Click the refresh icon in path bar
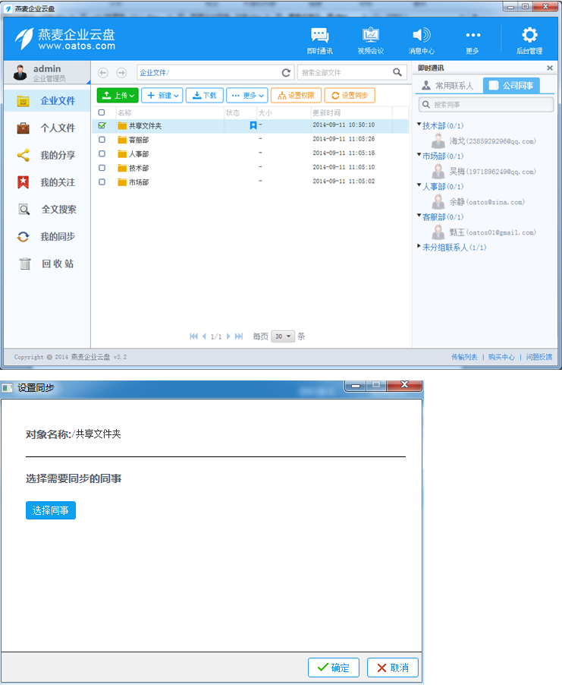The image size is (562, 685). (x=286, y=73)
